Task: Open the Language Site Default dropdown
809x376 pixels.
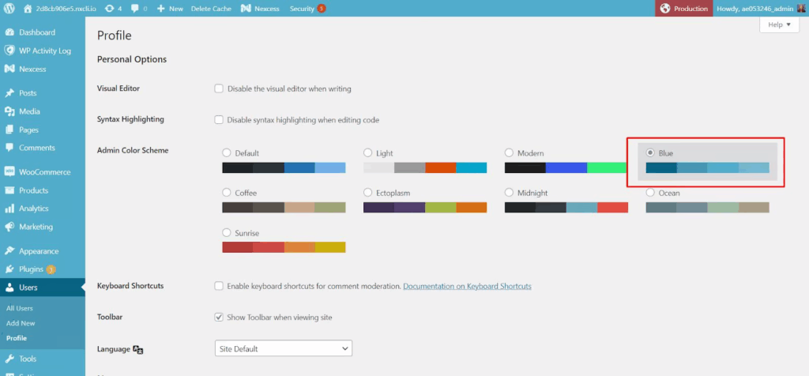Action: pos(284,348)
